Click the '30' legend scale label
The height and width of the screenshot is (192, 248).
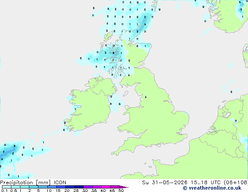[x=85, y=190]
